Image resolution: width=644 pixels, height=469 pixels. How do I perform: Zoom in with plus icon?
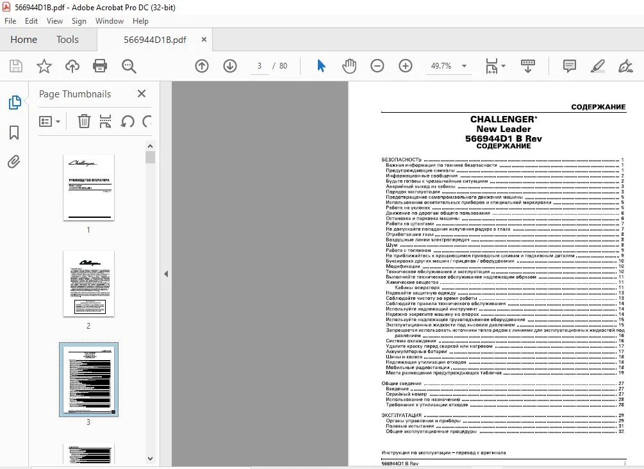pyautogui.click(x=406, y=66)
